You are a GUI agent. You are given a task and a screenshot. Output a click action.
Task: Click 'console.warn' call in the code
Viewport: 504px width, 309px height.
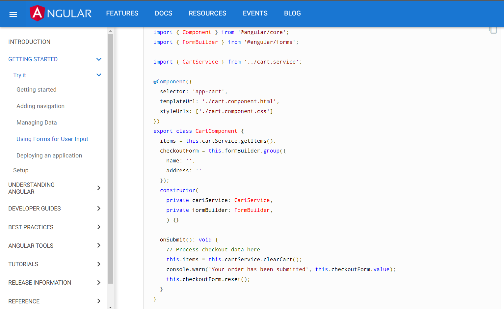186,269
